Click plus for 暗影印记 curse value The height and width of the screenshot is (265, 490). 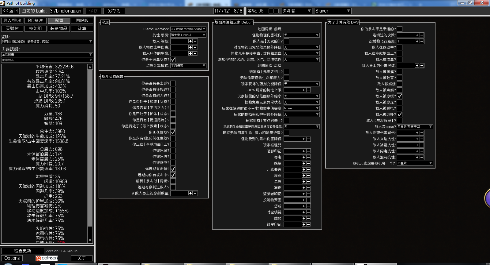[303, 151]
